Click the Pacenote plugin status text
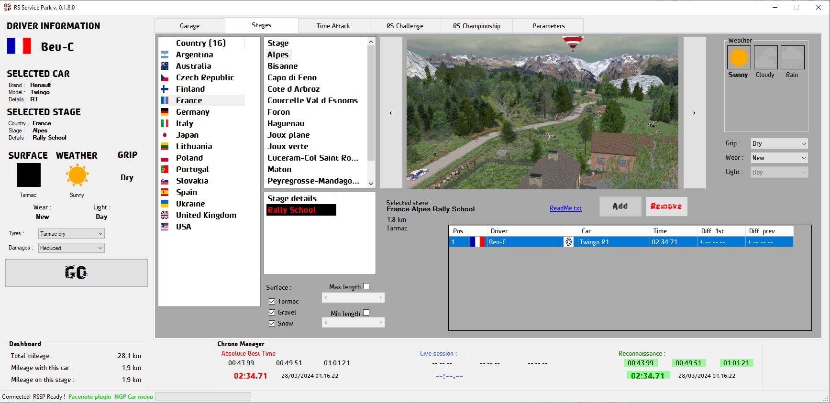Viewport: 830px width, 403px height. [x=89, y=397]
